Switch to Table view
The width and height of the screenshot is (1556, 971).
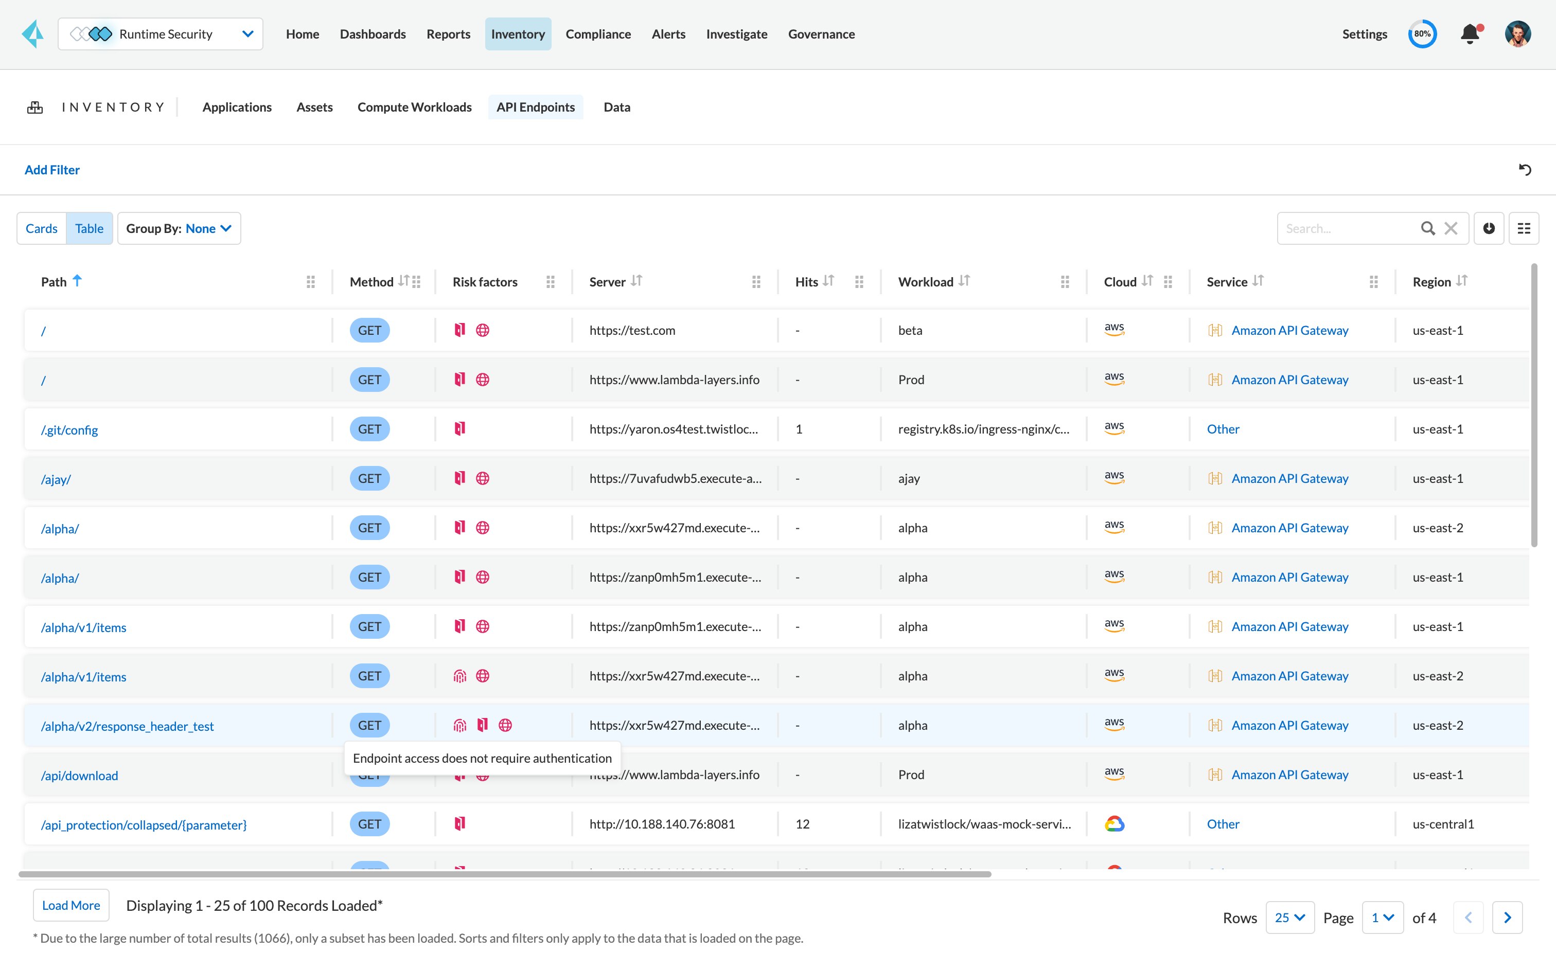(90, 228)
